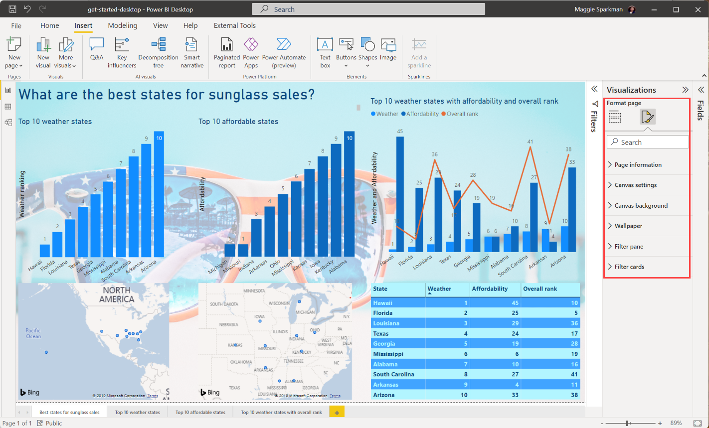709x428 pixels.
Task: Collapse the Visualizations pane
Action: tap(685, 90)
